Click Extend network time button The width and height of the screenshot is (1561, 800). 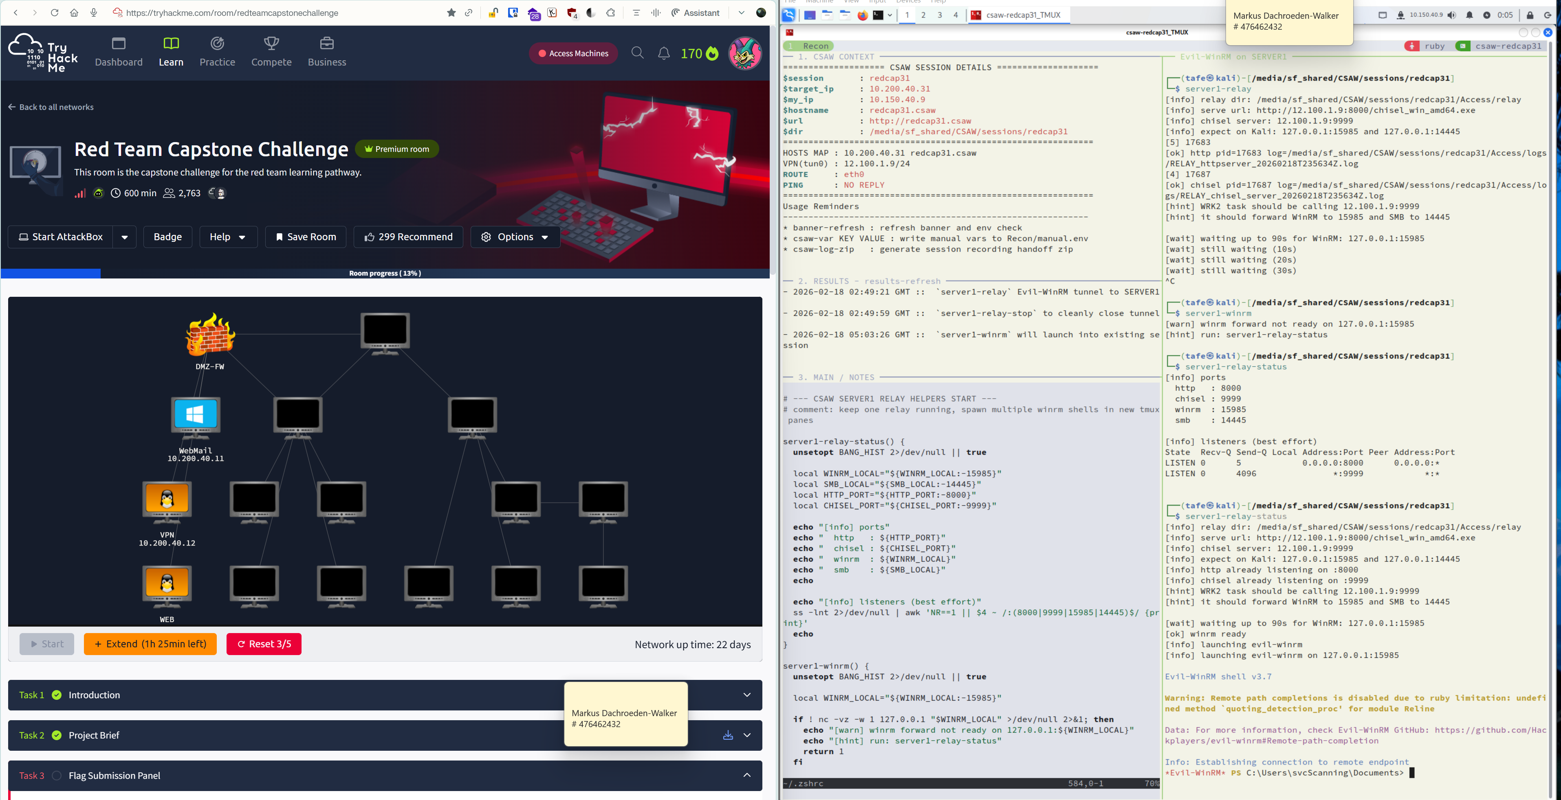[x=150, y=644]
